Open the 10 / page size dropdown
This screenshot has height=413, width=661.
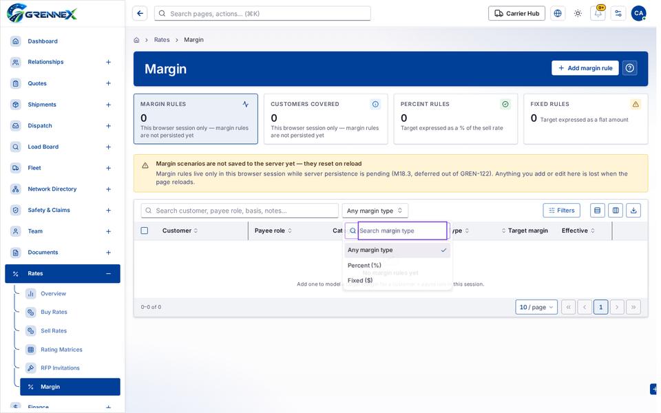(x=536, y=307)
